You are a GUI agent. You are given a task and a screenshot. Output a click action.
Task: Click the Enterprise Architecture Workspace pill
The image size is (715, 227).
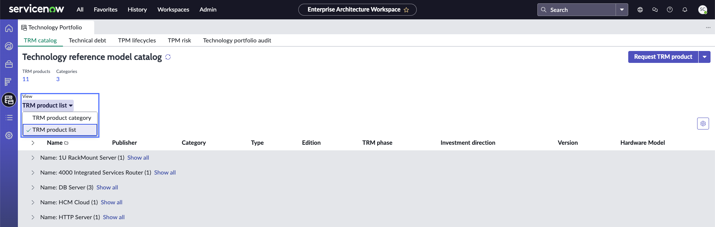tap(357, 10)
